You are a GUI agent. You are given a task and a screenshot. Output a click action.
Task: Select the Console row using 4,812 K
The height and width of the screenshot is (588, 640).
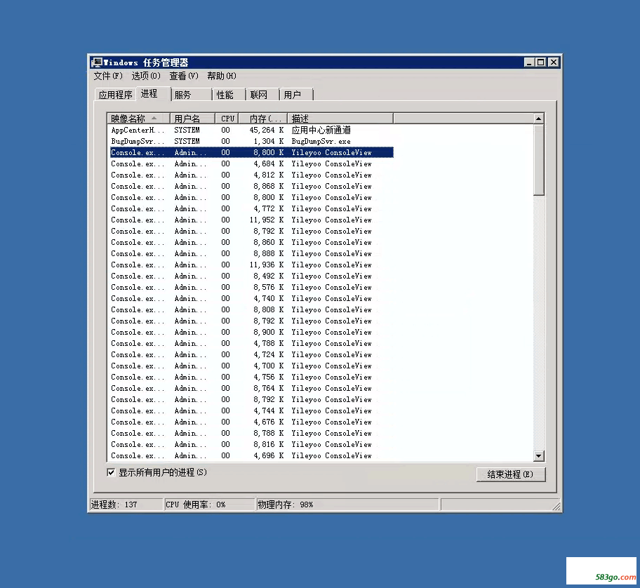[252, 175]
